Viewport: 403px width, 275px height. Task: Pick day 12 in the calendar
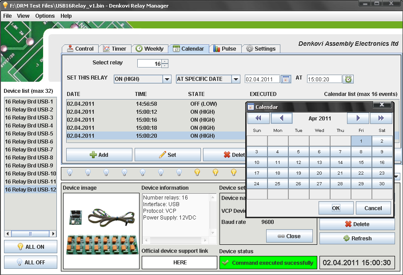click(x=299, y=162)
